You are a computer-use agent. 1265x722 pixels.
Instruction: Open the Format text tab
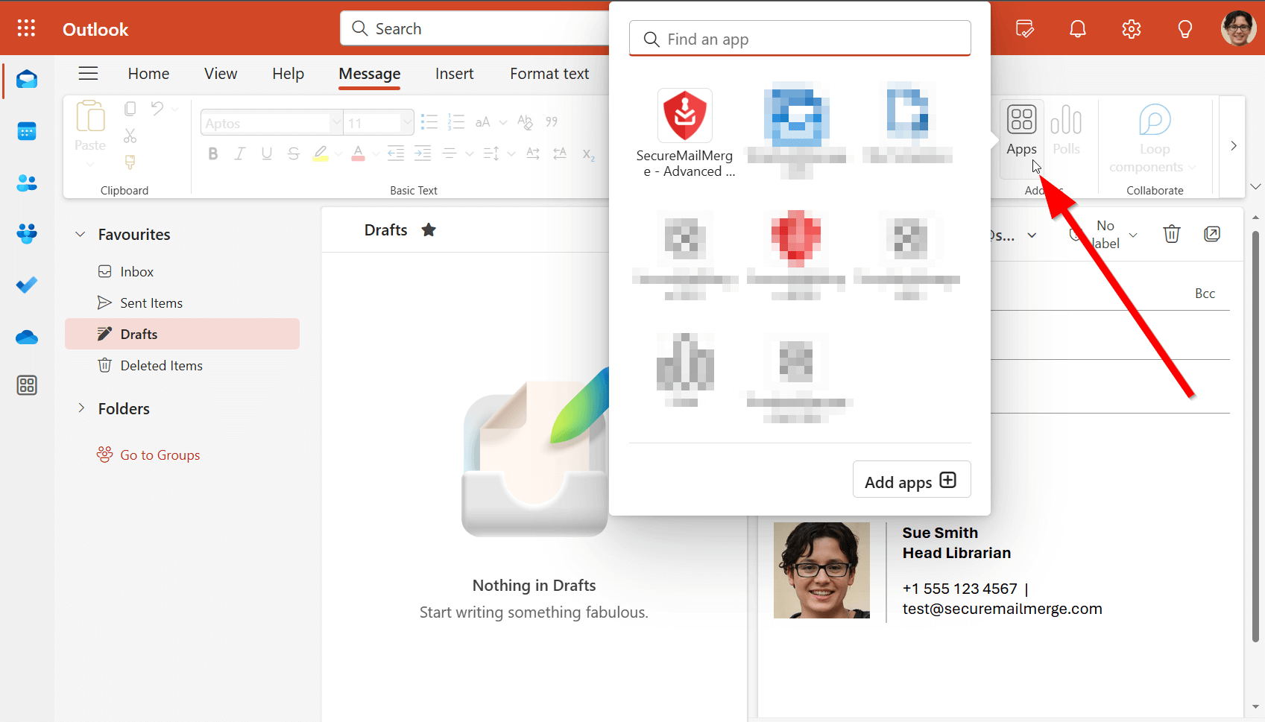[549, 74]
